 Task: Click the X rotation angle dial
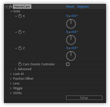tap(71, 24)
